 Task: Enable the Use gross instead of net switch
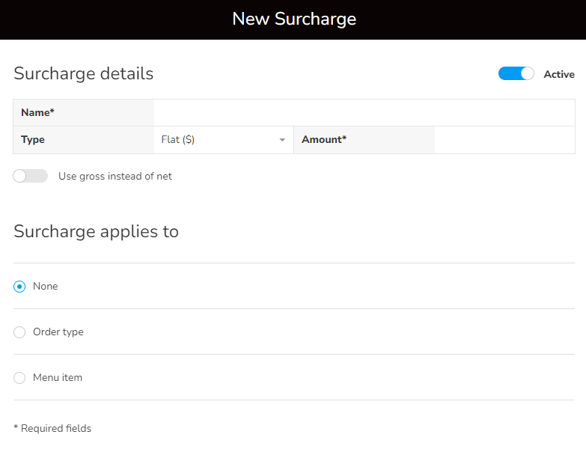(x=31, y=176)
